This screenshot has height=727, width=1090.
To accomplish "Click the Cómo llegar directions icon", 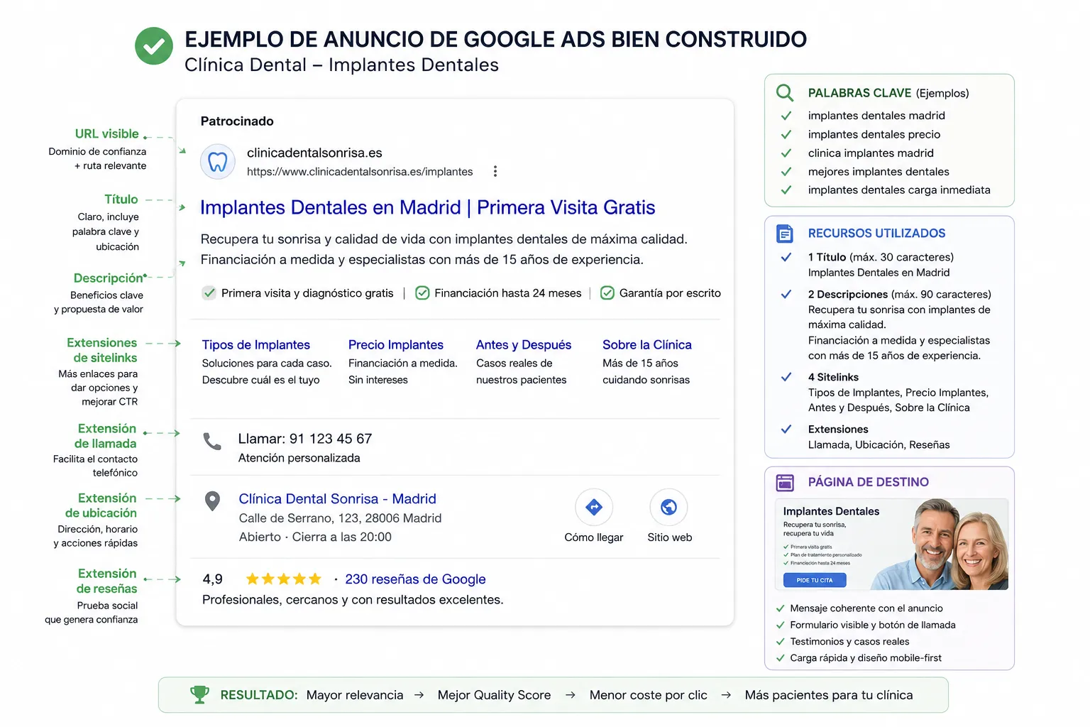I will 594,507.
